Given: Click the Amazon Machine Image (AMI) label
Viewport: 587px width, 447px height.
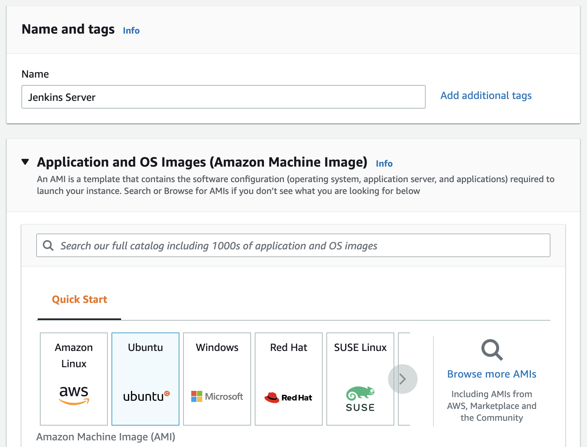Looking at the screenshot, I should (x=106, y=437).
